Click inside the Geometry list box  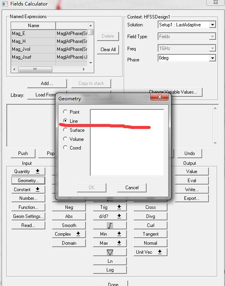pyautogui.click(x=127, y=142)
